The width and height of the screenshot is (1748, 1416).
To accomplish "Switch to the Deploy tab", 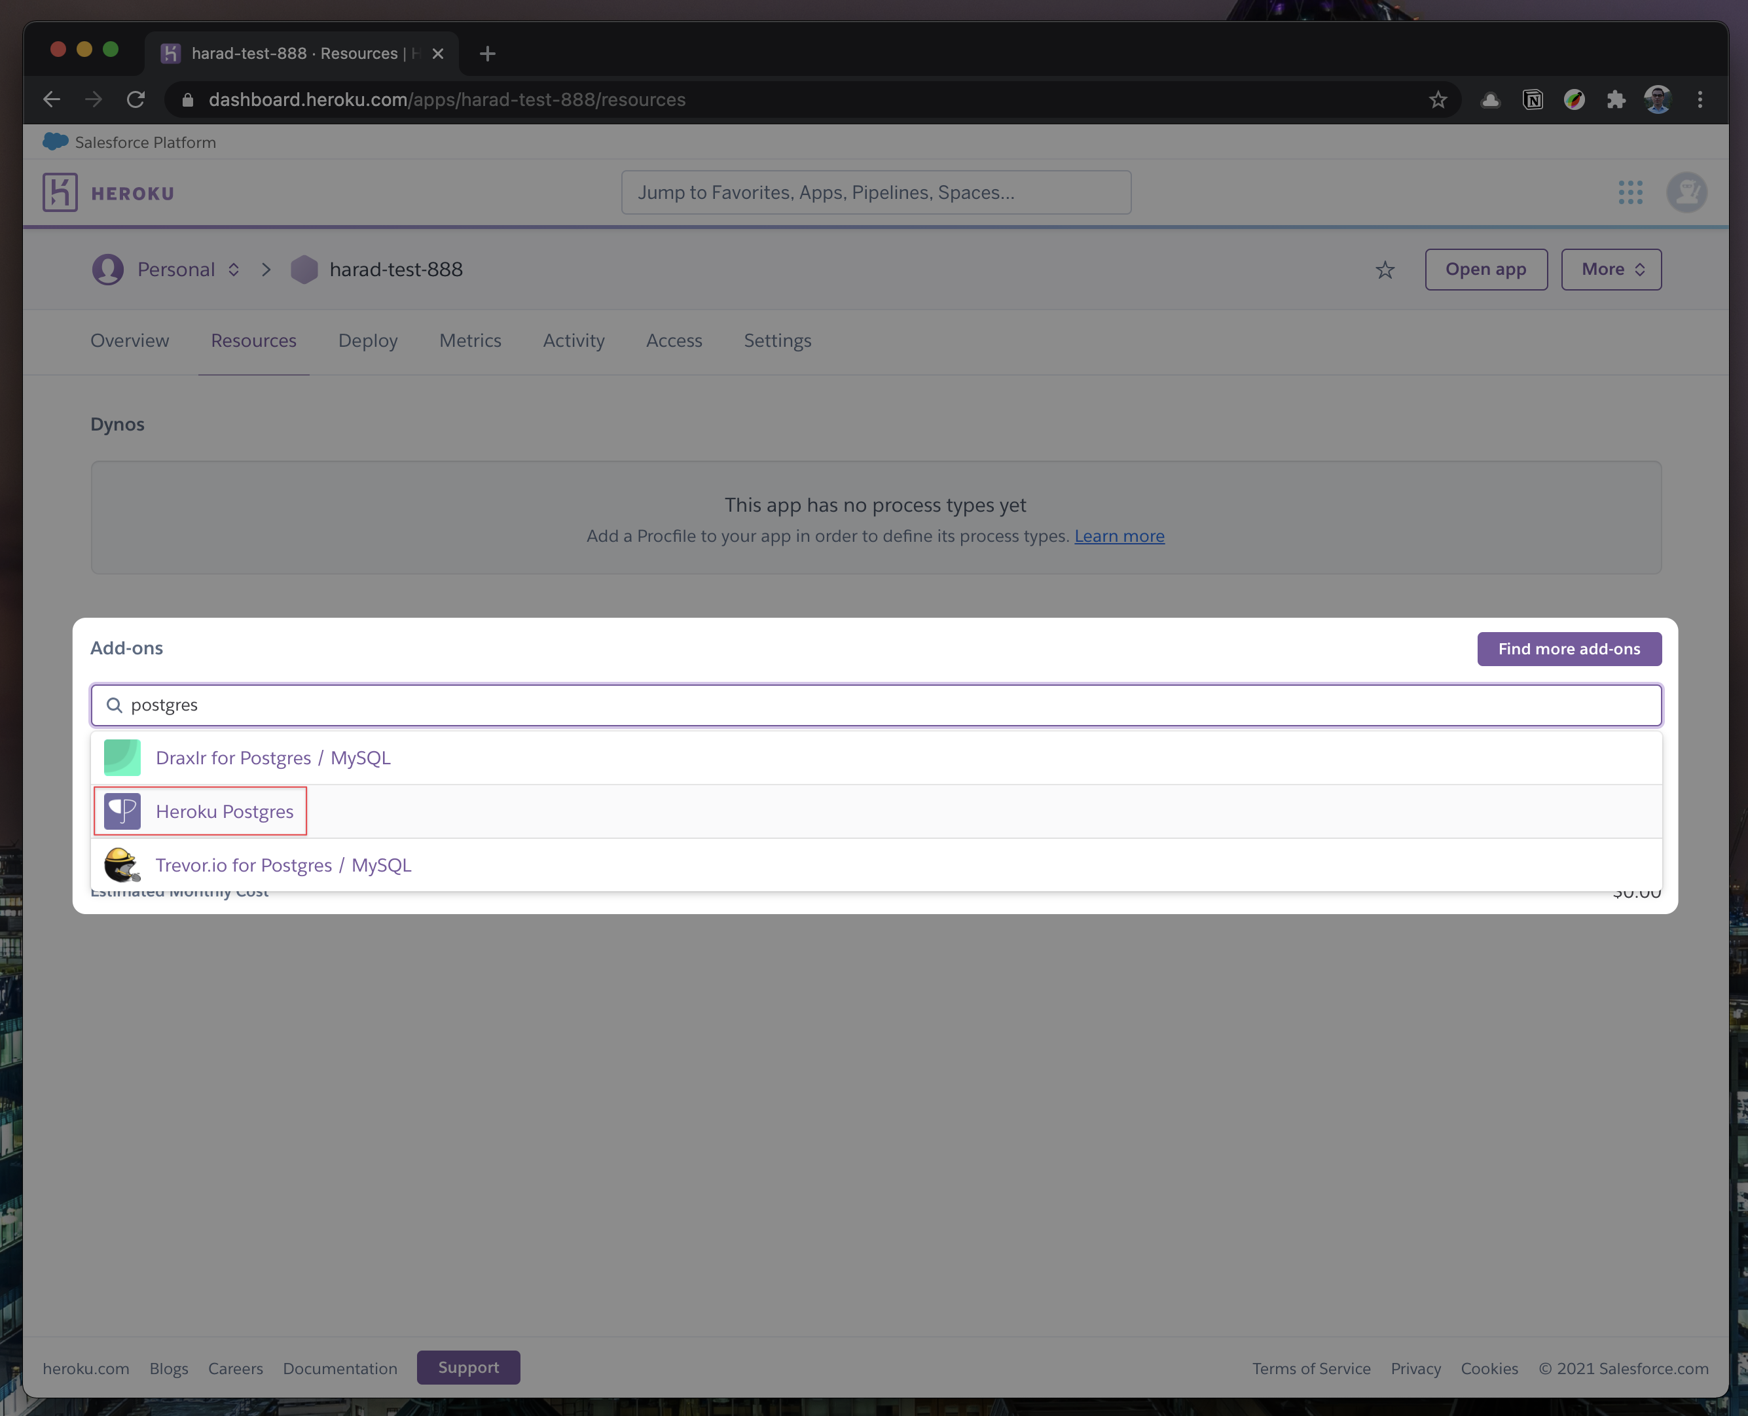I will (367, 341).
